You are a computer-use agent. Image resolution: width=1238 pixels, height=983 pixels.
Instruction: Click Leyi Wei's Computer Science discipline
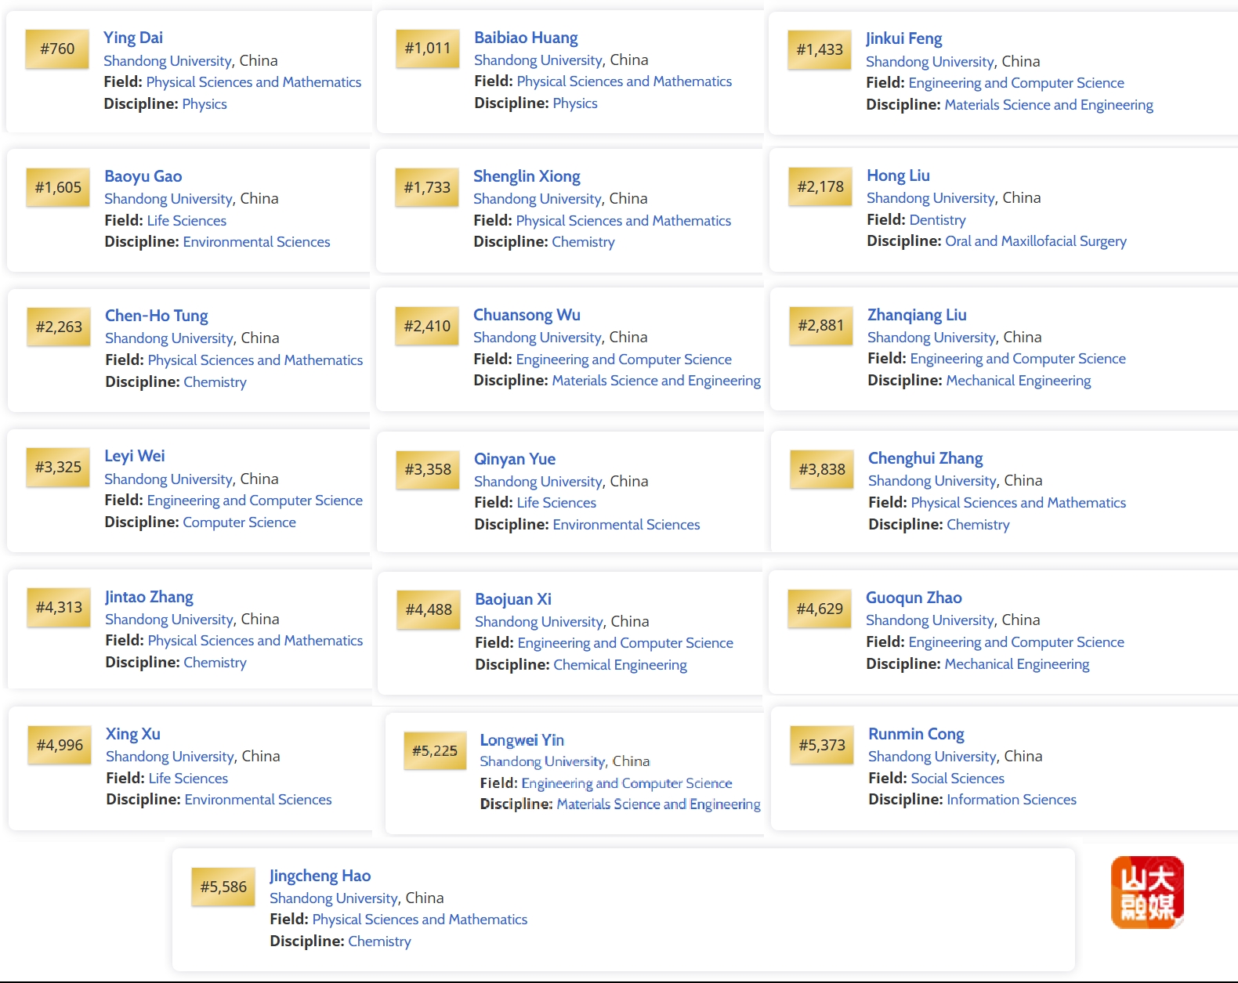coord(239,522)
